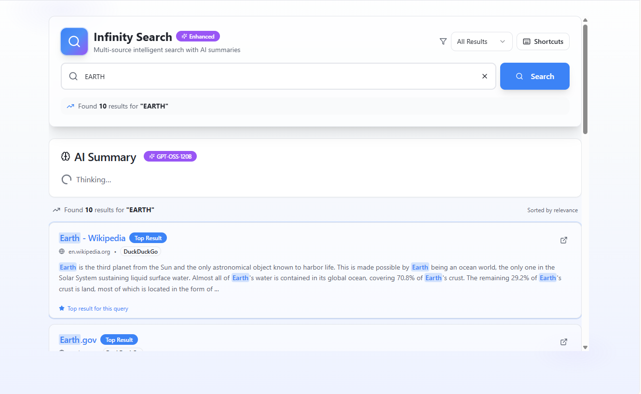This screenshot has height=394, width=641.
Task: Click the AI Summary brain icon
Action: (x=65, y=156)
